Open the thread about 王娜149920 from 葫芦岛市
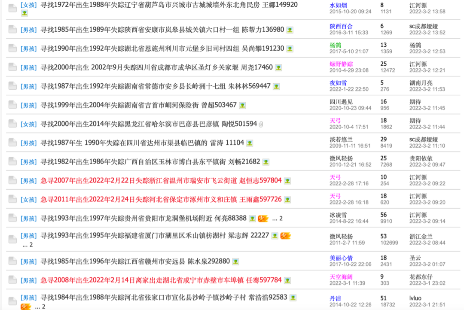Viewport: 464px width, 310px height. [x=169, y=5]
